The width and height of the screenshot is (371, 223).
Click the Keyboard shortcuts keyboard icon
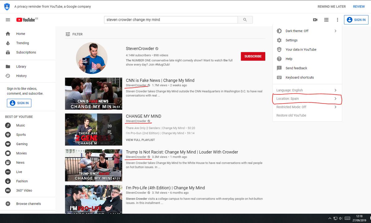tap(279, 77)
